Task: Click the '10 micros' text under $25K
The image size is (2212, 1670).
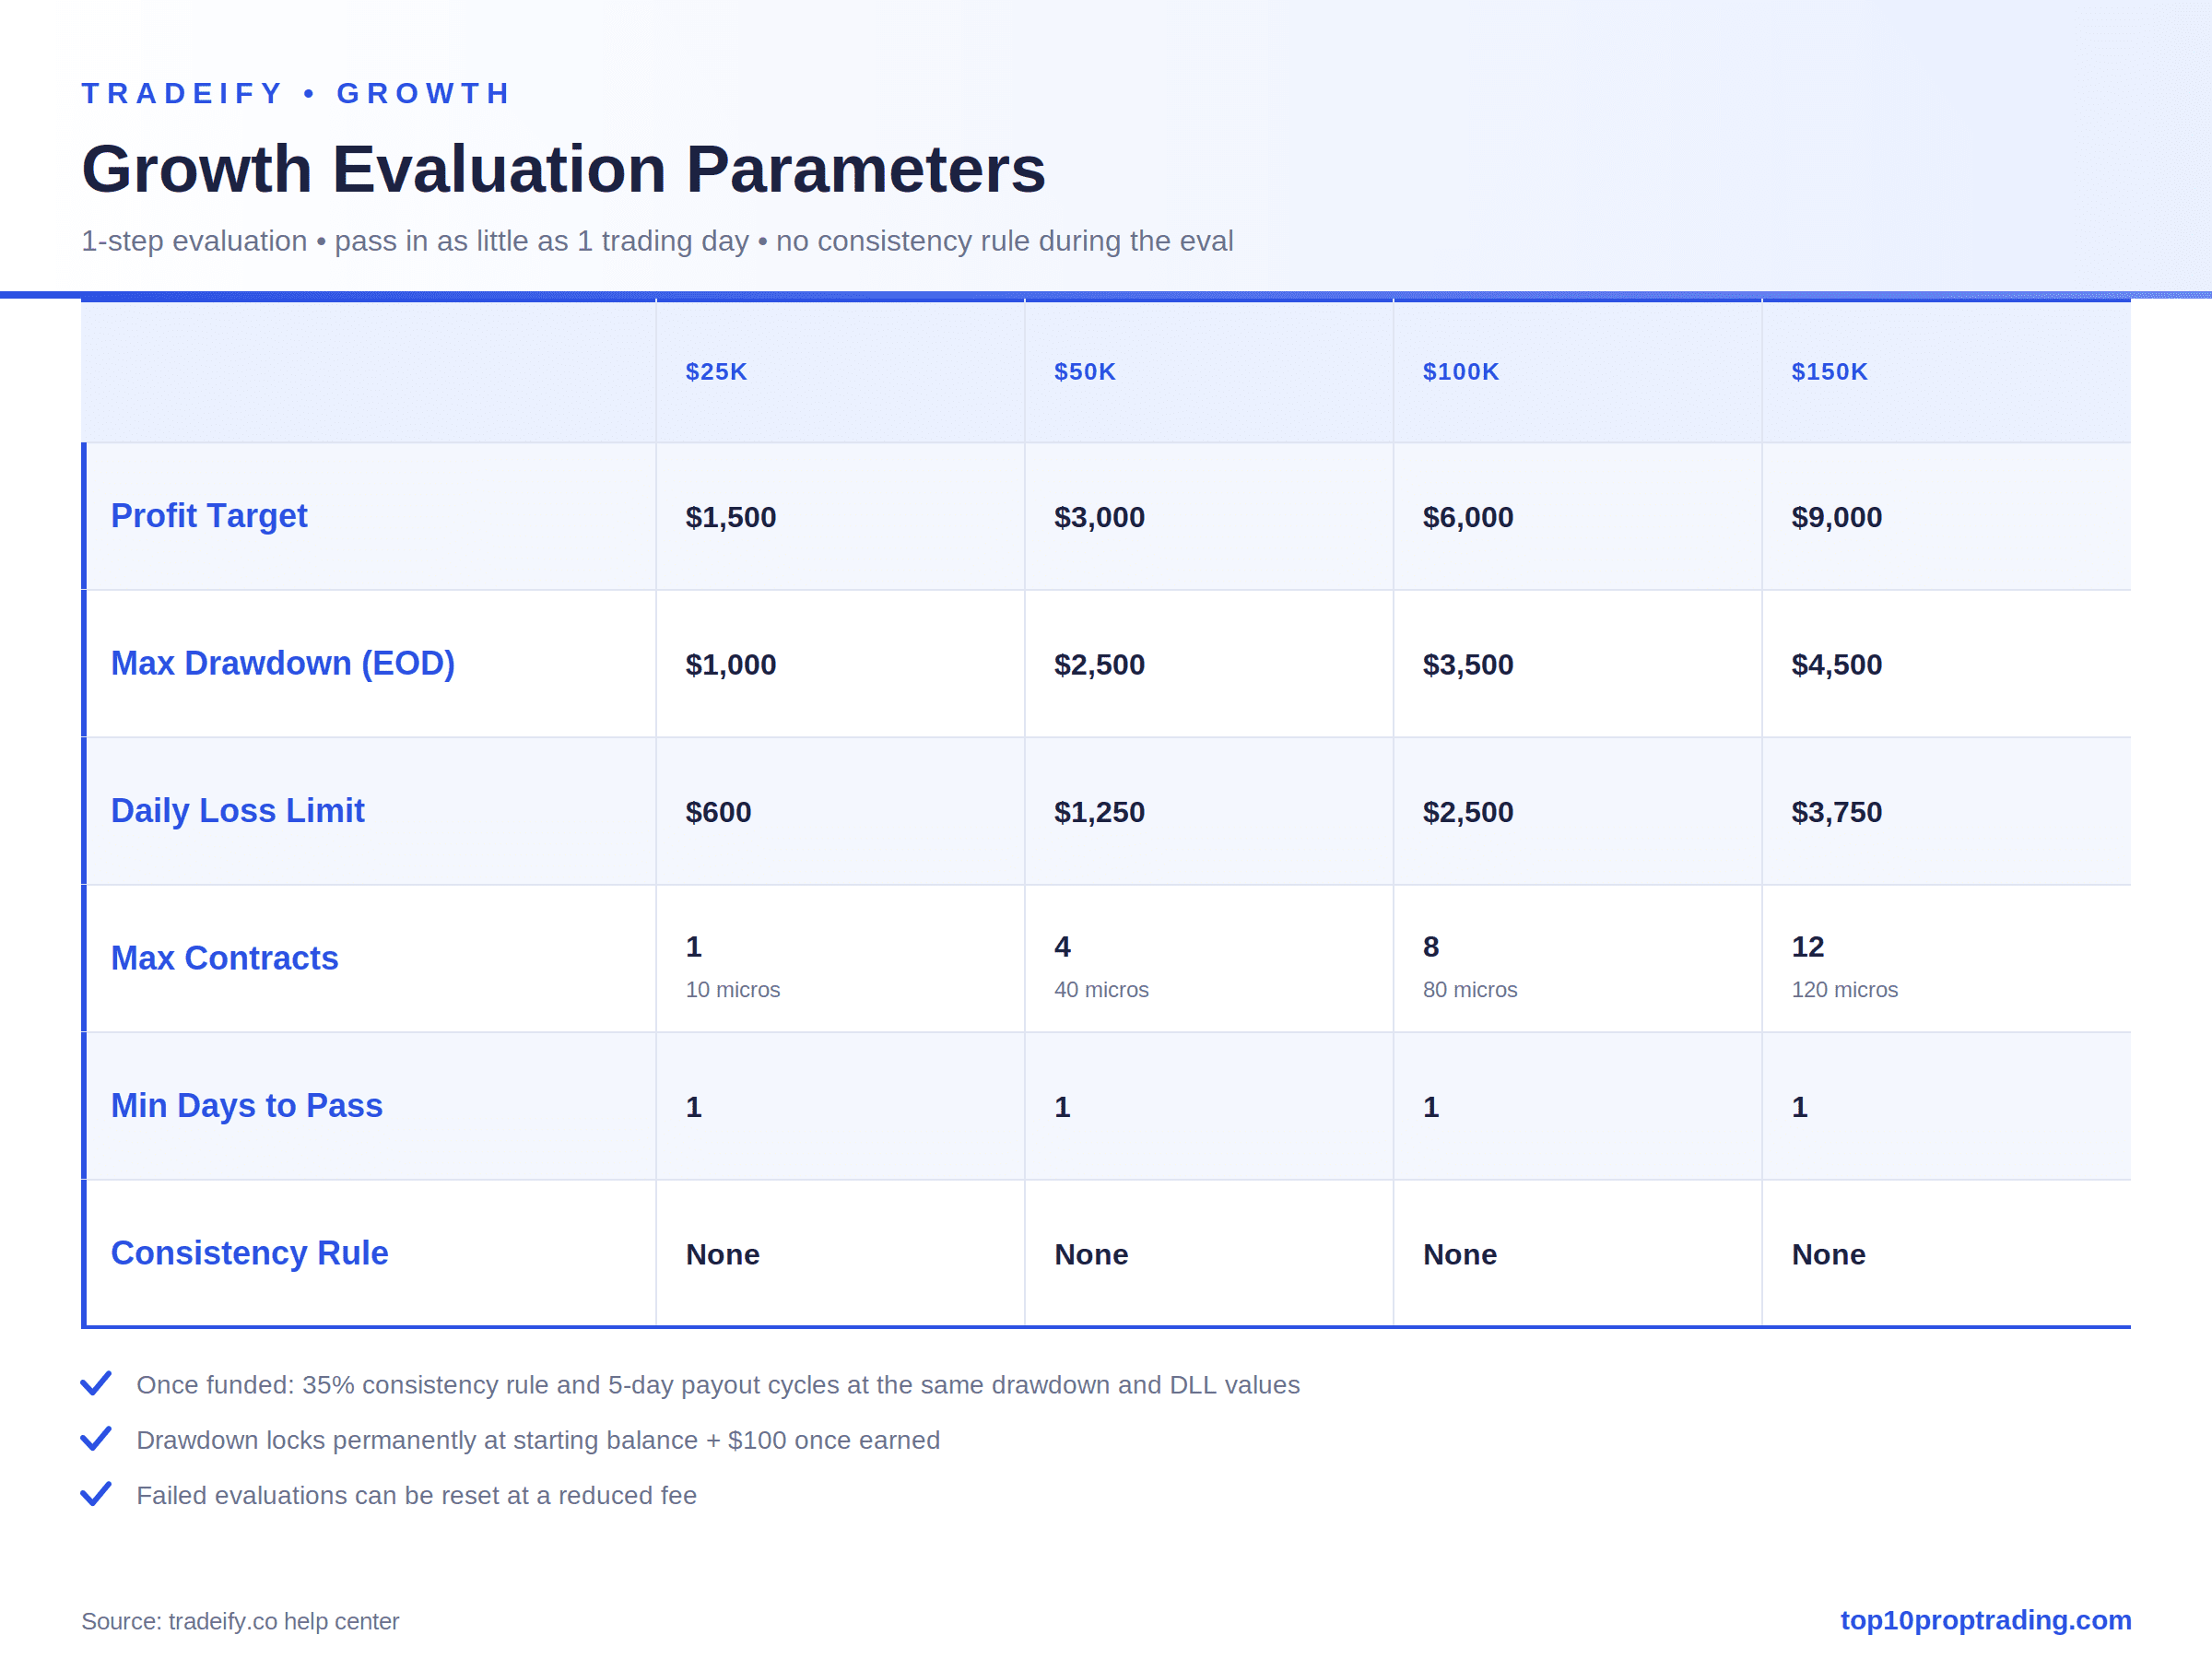Action: pyautogui.click(x=733, y=990)
